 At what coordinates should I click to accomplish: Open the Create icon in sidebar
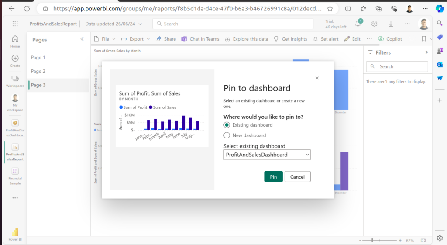pos(15,60)
